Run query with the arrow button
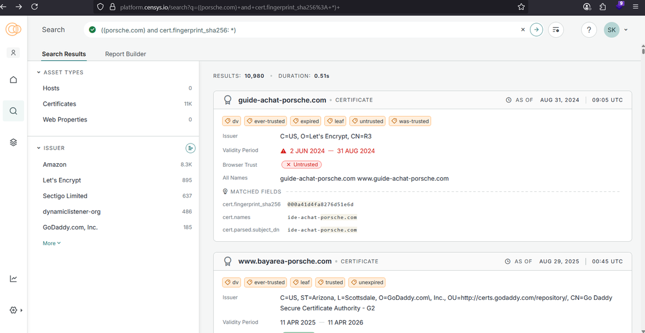 coord(536,30)
